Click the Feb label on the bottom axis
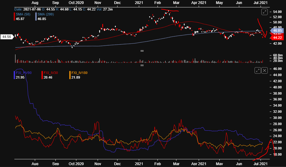Image resolution: width=286 pixels, height=167 pixels. coord(158,164)
